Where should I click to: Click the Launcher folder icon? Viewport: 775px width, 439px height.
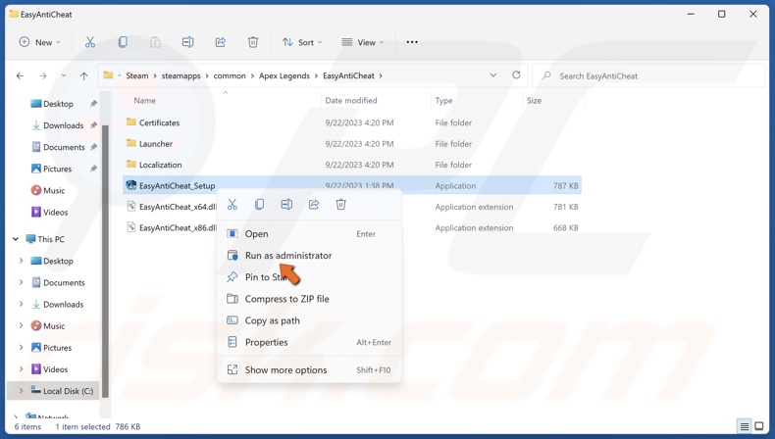pos(131,143)
